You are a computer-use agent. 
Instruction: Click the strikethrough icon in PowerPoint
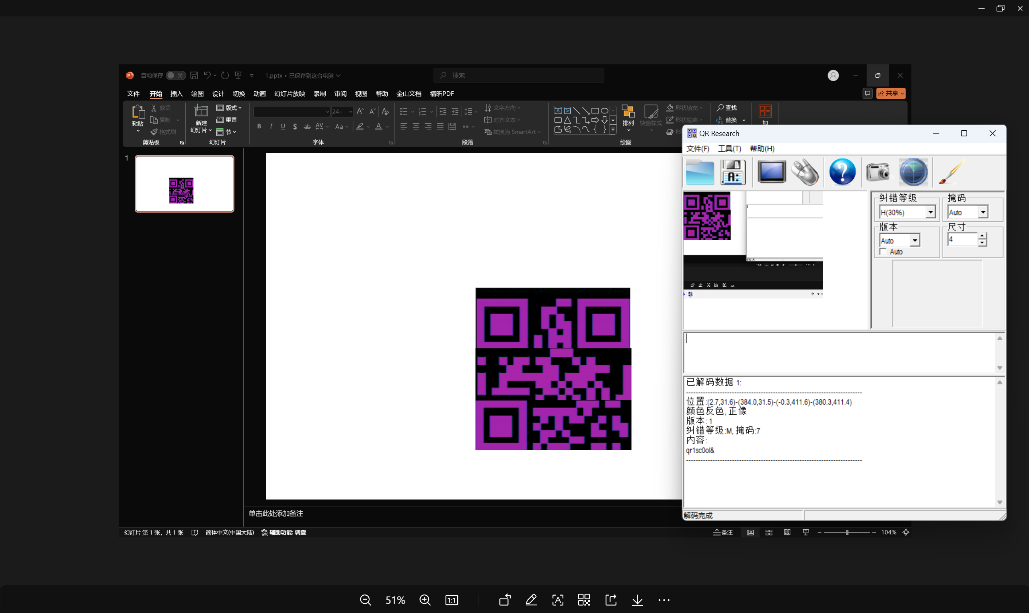click(x=307, y=126)
